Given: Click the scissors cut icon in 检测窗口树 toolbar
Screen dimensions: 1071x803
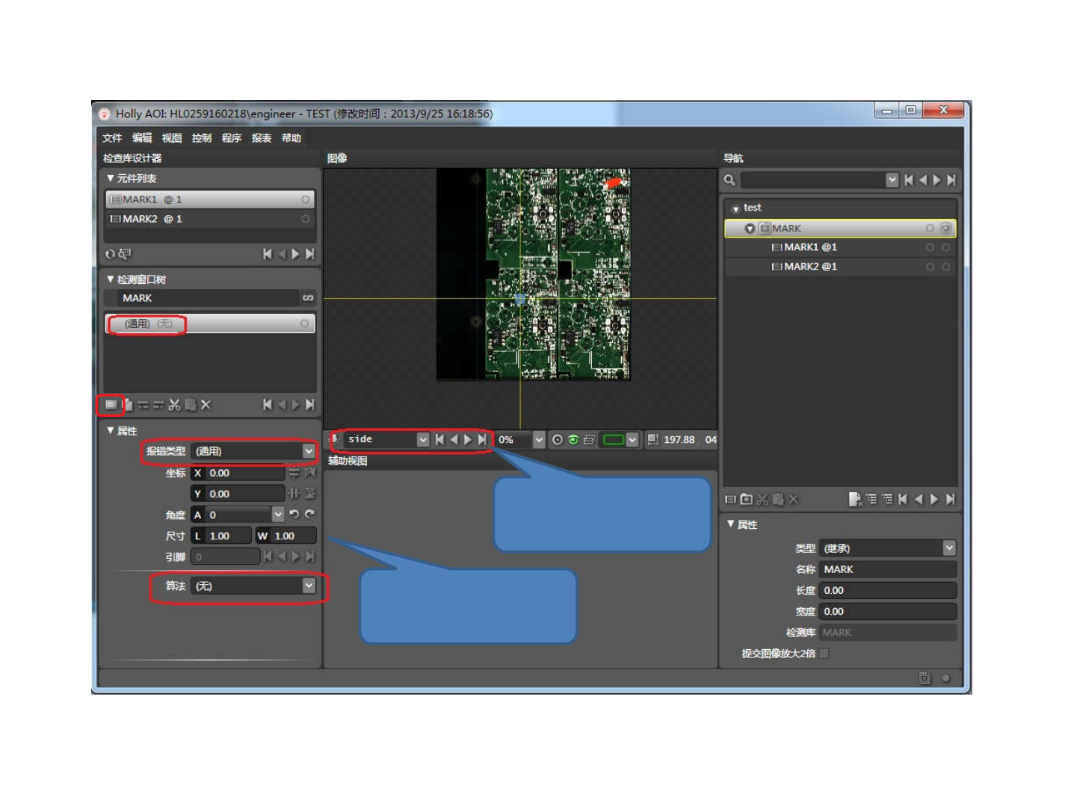Looking at the screenshot, I should click(174, 405).
